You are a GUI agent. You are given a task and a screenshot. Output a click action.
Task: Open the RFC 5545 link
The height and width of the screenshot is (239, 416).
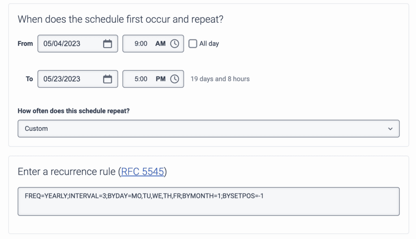click(142, 172)
